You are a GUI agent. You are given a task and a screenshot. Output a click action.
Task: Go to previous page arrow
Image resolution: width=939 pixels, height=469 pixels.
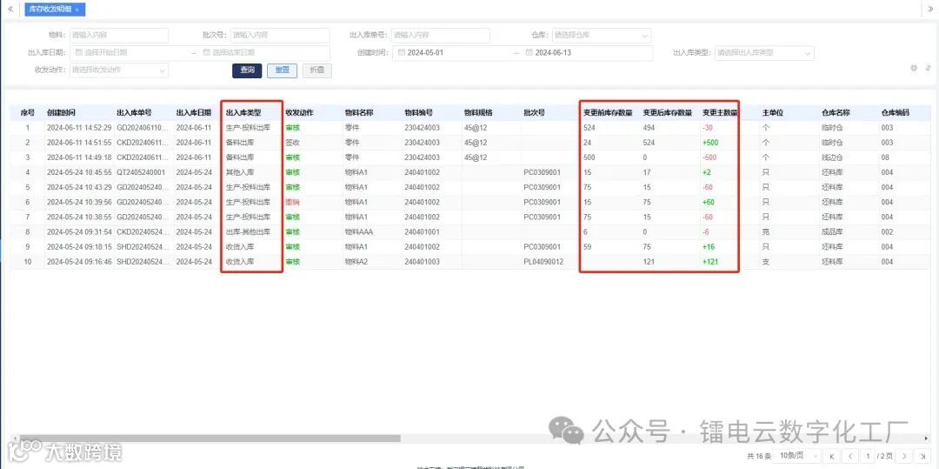pyautogui.click(x=849, y=457)
